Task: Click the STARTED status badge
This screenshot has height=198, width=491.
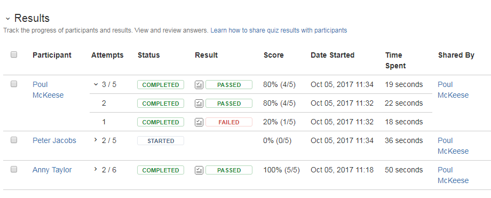Action: [161, 141]
